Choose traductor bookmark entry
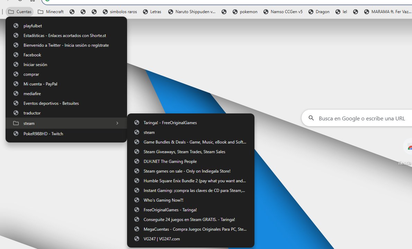The width and height of the screenshot is (412, 249). [66, 113]
